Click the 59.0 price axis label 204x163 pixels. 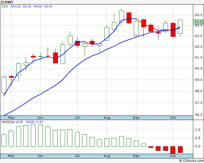[199, 80]
